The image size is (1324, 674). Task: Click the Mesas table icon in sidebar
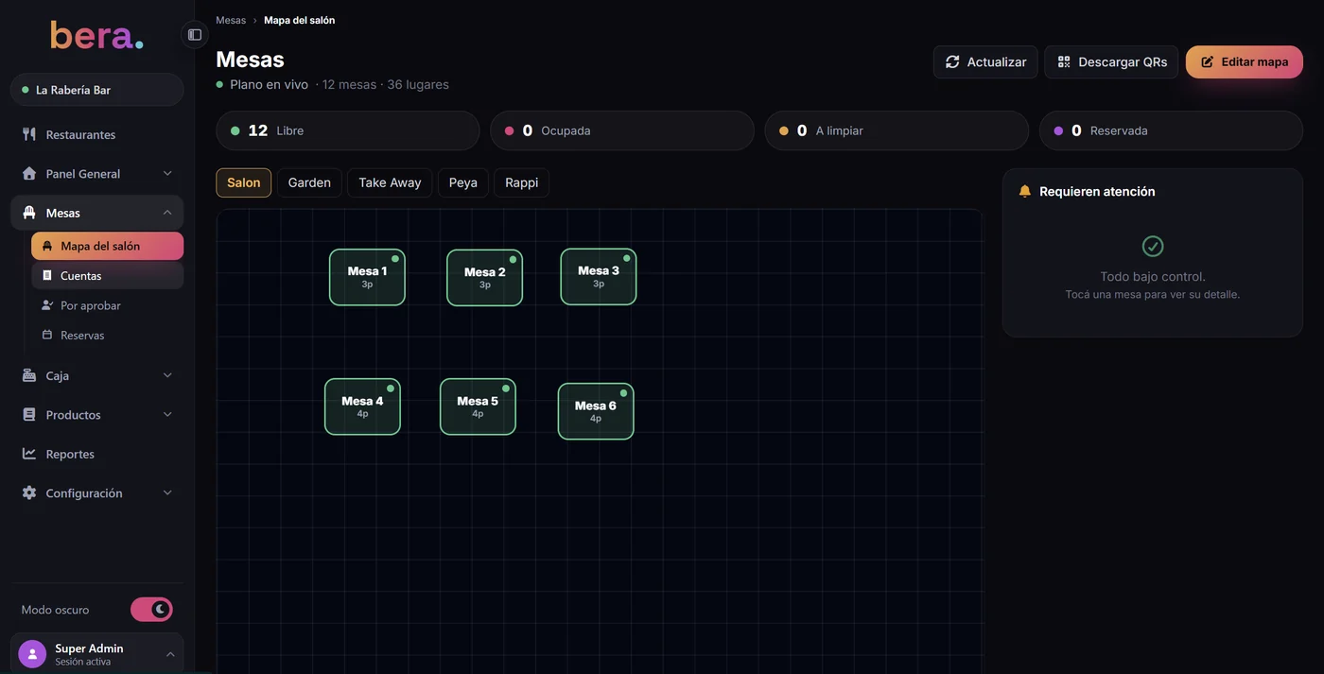coord(29,213)
